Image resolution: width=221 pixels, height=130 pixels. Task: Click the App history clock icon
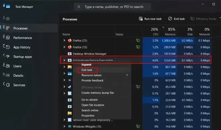click(x=8, y=47)
